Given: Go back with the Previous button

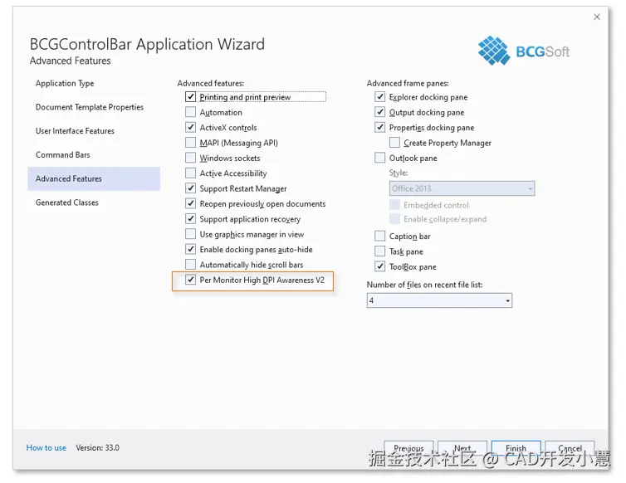Looking at the screenshot, I should (x=408, y=448).
